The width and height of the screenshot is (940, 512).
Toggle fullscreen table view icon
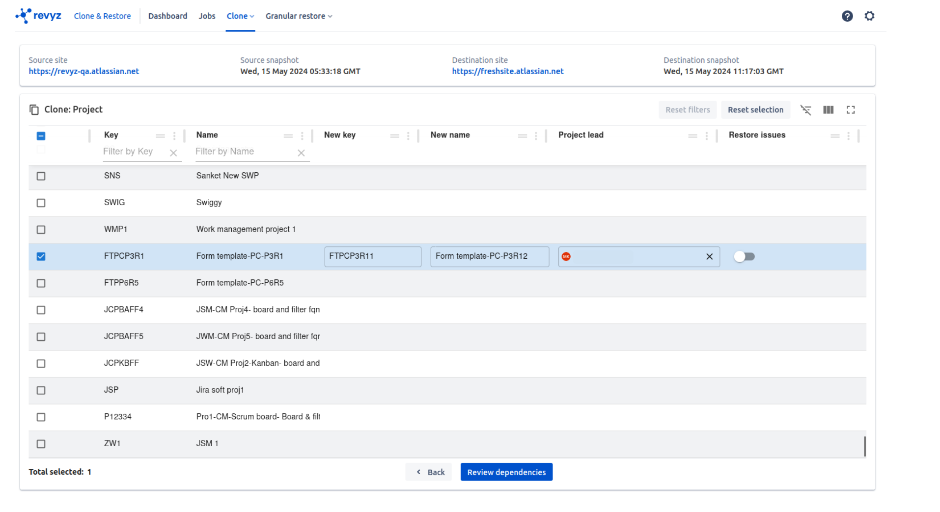(851, 110)
